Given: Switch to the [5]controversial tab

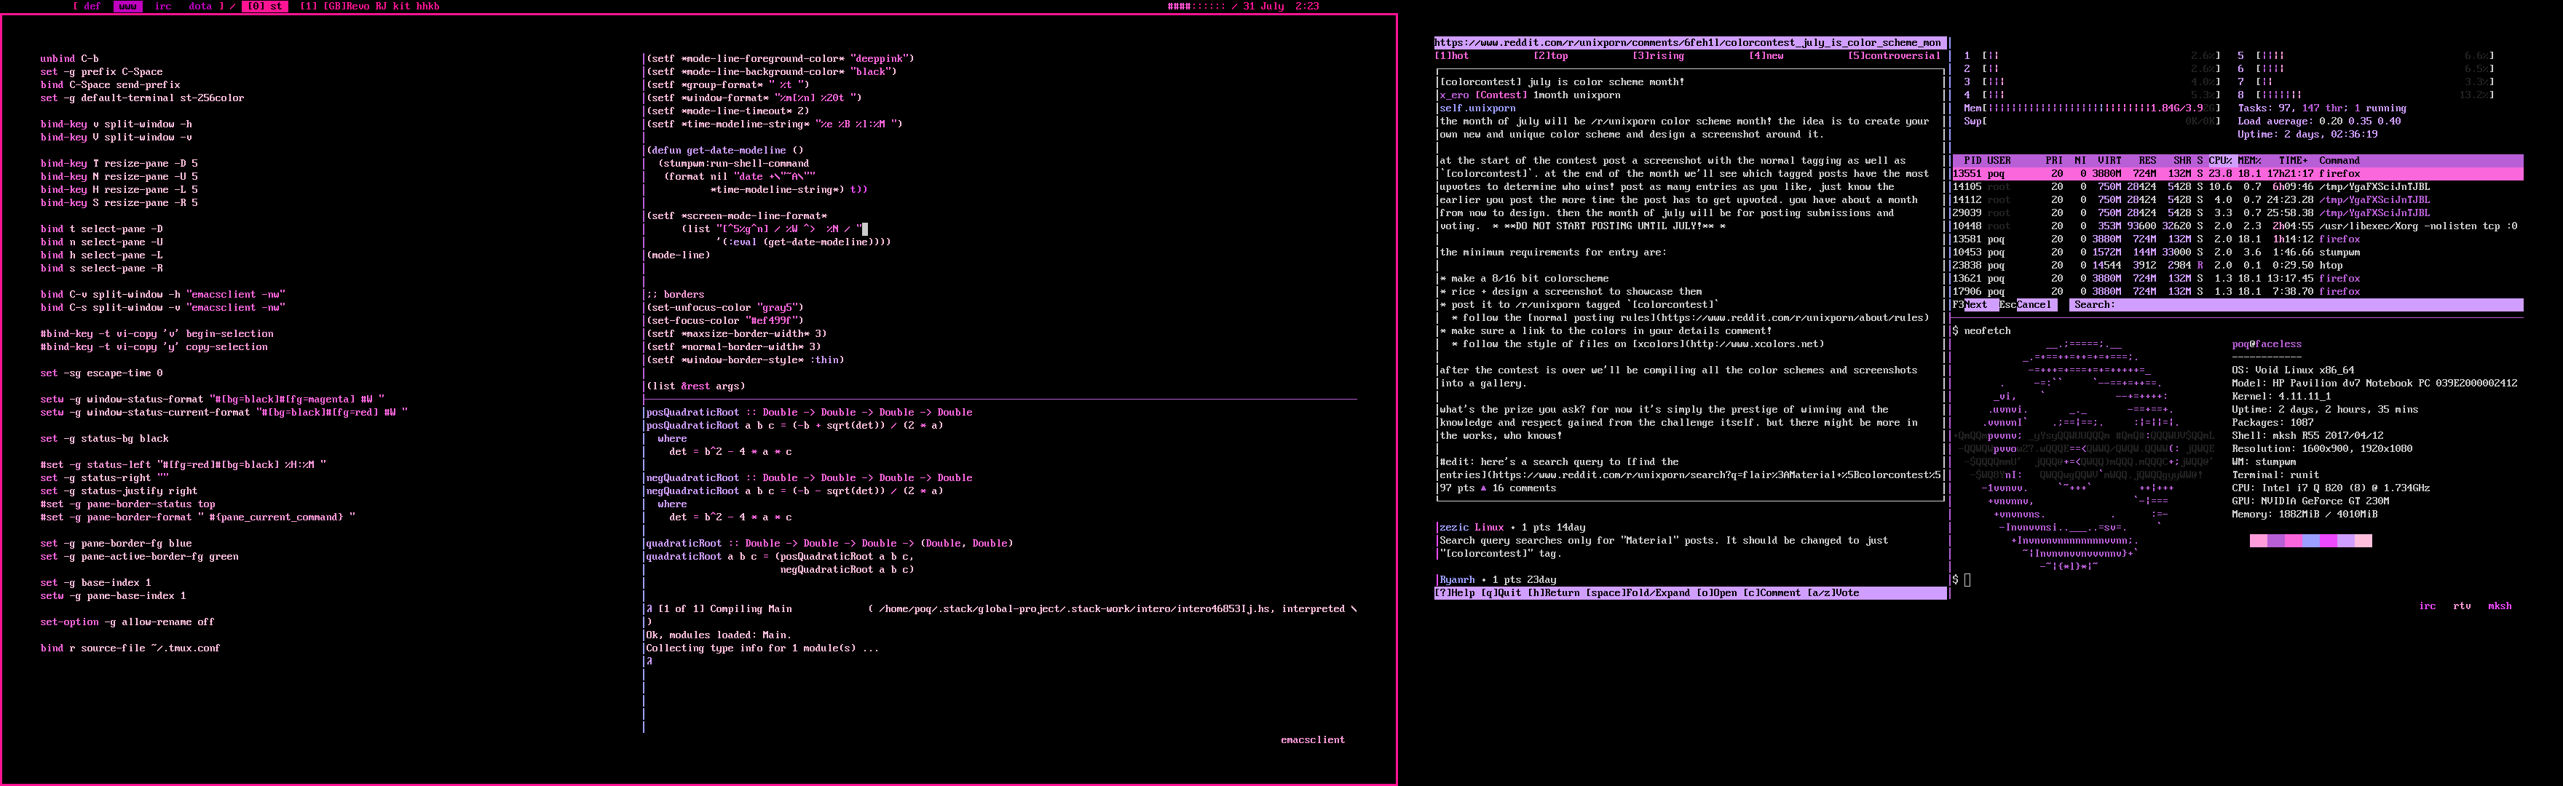Looking at the screenshot, I should (x=1893, y=57).
